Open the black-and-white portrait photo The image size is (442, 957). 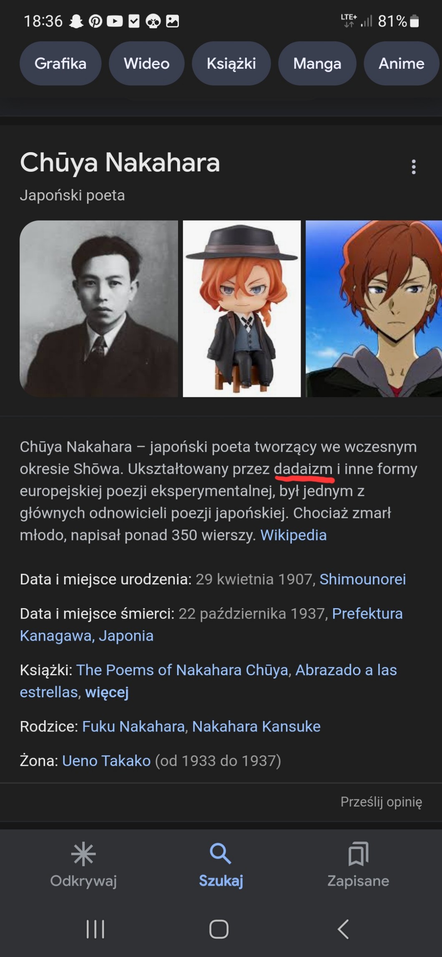coord(99,308)
